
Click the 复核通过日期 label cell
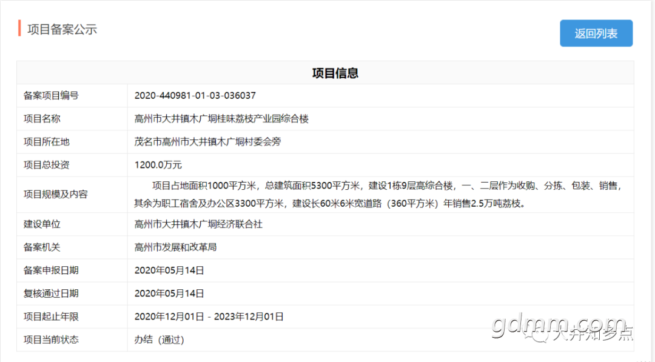click(72, 293)
